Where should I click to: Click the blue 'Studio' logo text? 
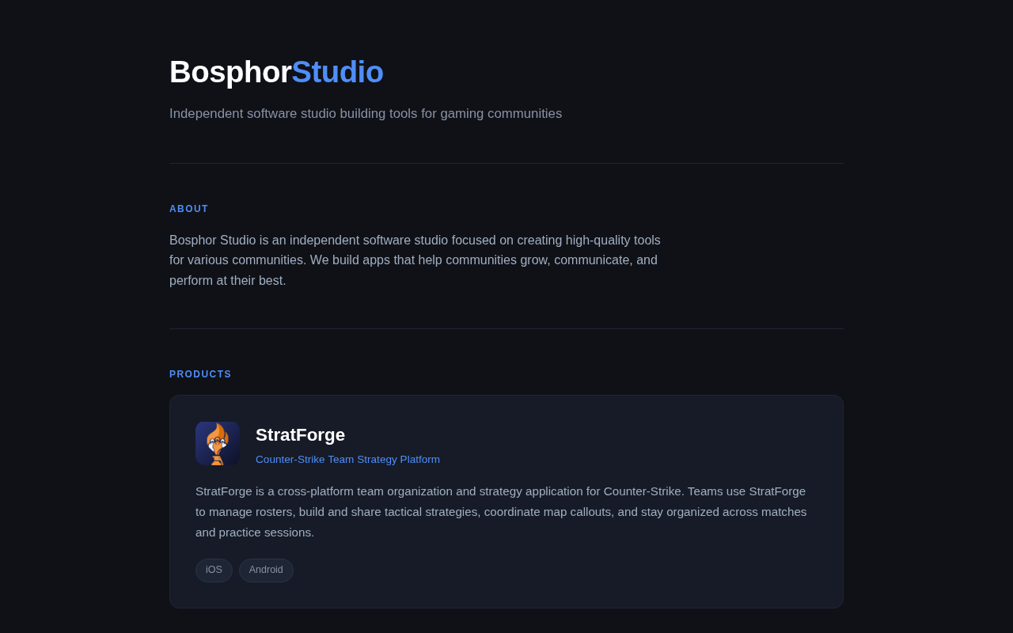point(338,72)
